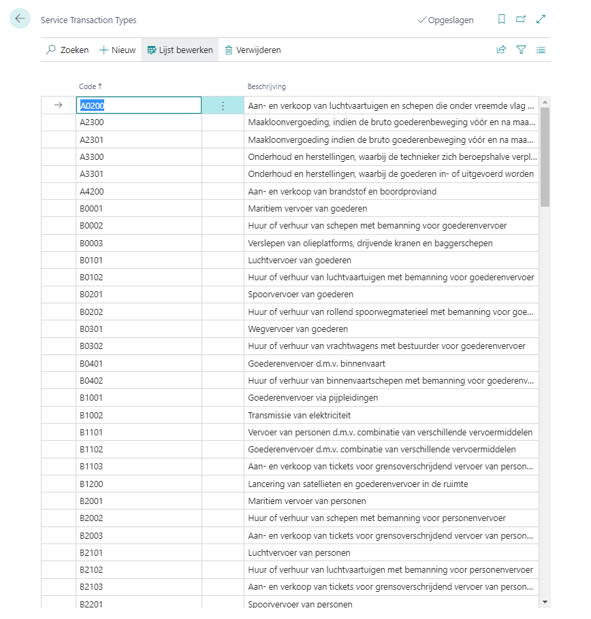Select code cell B0002
The height and width of the screenshot is (619, 591).
coord(139,226)
